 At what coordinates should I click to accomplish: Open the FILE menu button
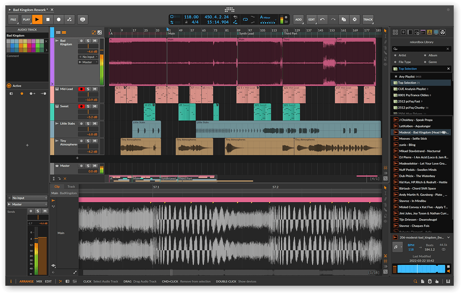pos(13,19)
